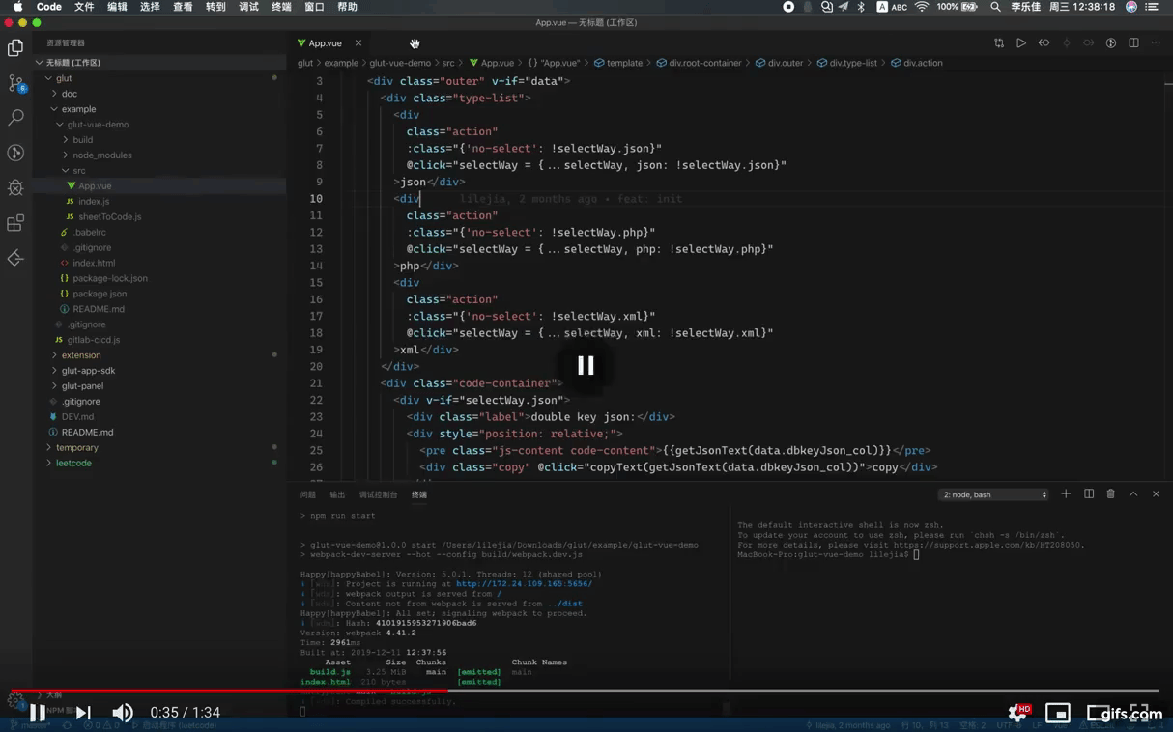Open sheetToCode.js in the explorer

(x=159, y=216)
